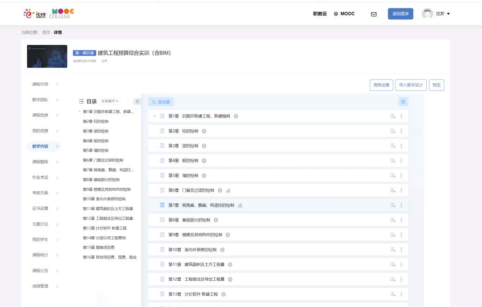
Task: Click the count badge next to 第1章 title
Action: [236, 116]
